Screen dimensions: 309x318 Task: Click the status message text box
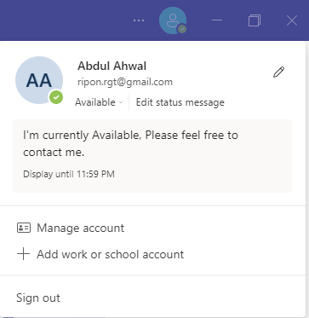pos(152,156)
